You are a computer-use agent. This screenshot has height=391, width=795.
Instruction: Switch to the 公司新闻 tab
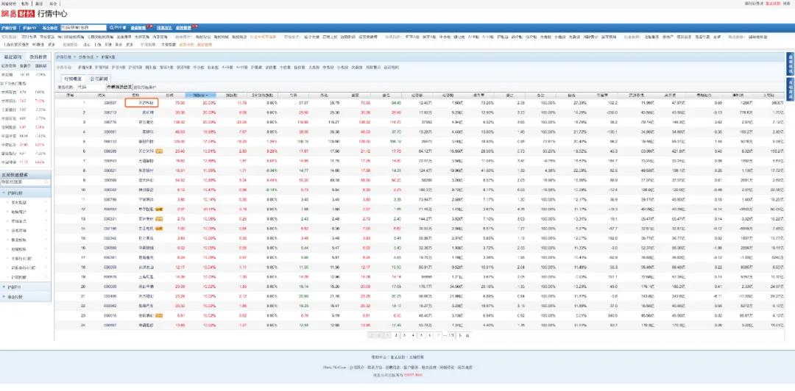[x=99, y=79]
